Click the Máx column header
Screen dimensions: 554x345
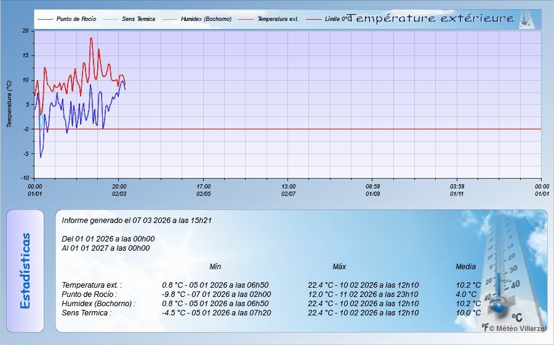pos(339,267)
